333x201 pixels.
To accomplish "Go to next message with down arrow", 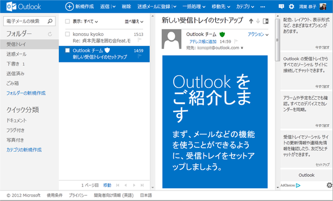I will (x=258, y=21).
